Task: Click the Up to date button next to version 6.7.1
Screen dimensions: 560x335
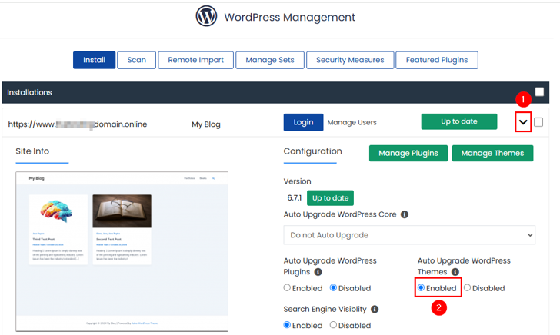Action: [330, 198]
